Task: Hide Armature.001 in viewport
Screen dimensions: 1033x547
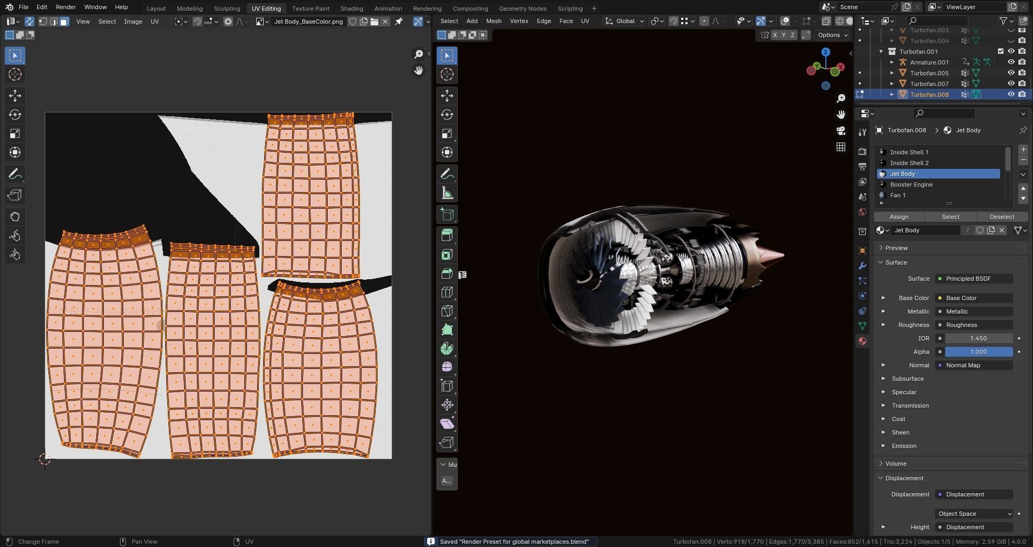Action: coord(1011,62)
